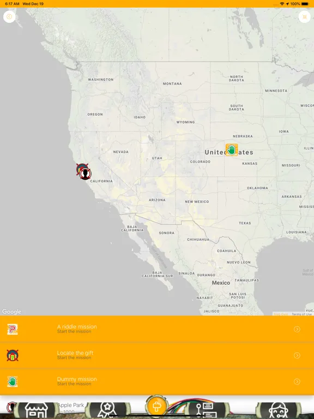314x419 pixels.
Task: Click the 'TEXAS' map label
Action: pyautogui.click(x=245, y=223)
